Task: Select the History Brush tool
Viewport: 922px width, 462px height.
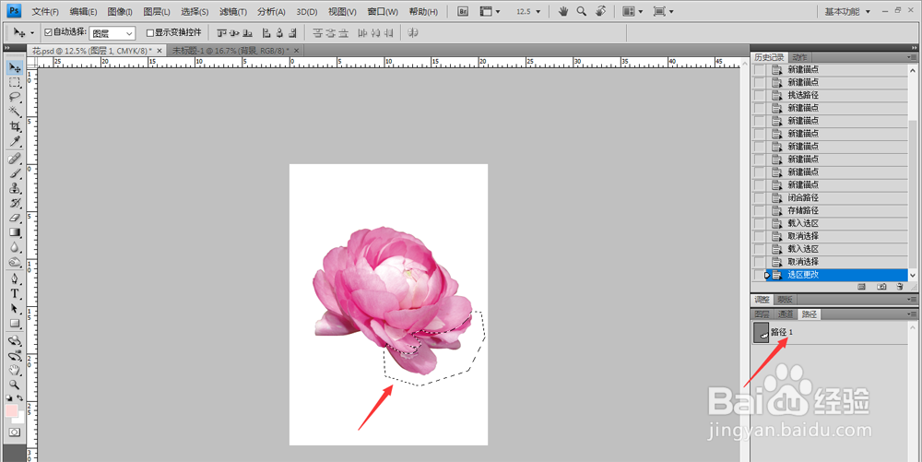Action: [x=15, y=203]
